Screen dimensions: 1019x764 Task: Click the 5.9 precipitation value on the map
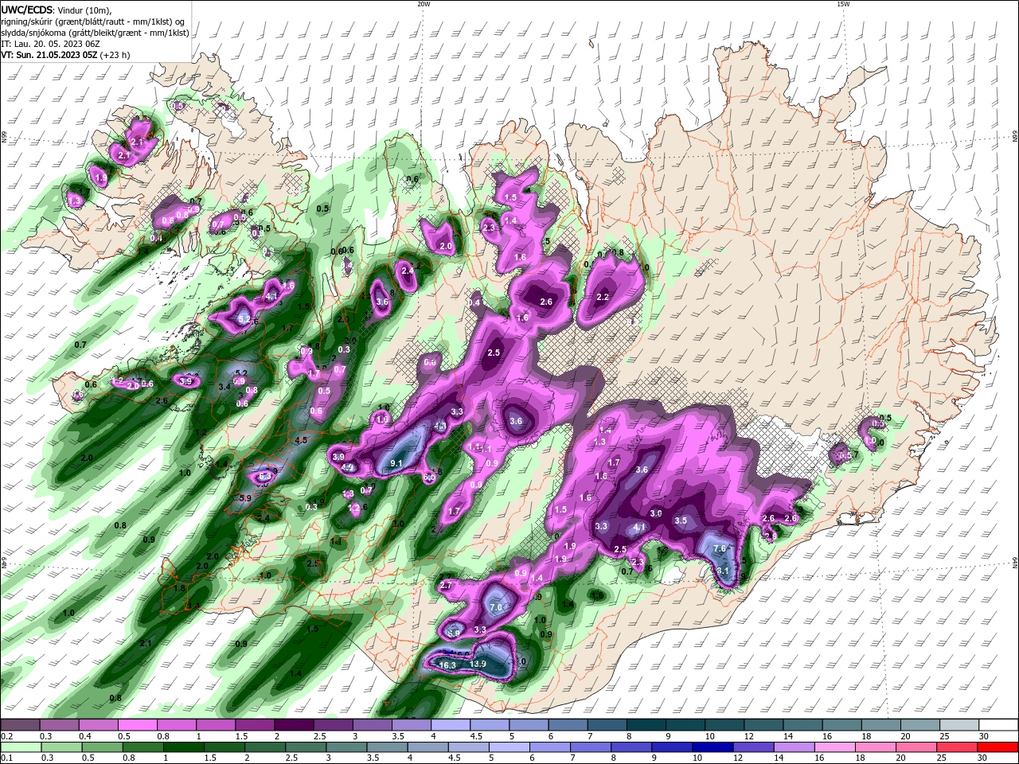pos(245,498)
